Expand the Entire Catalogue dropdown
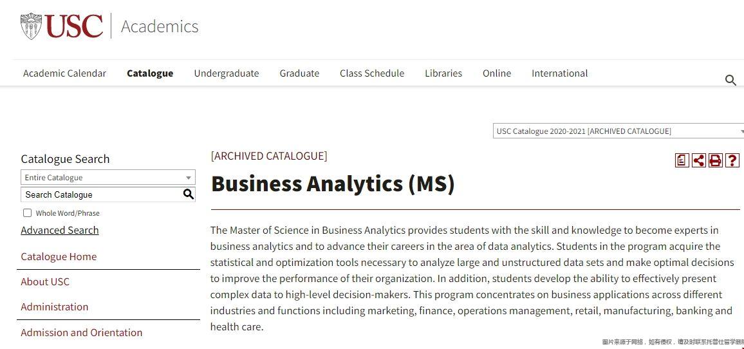The width and height of the screenshot is (744, 349). (x=107, y=178)
